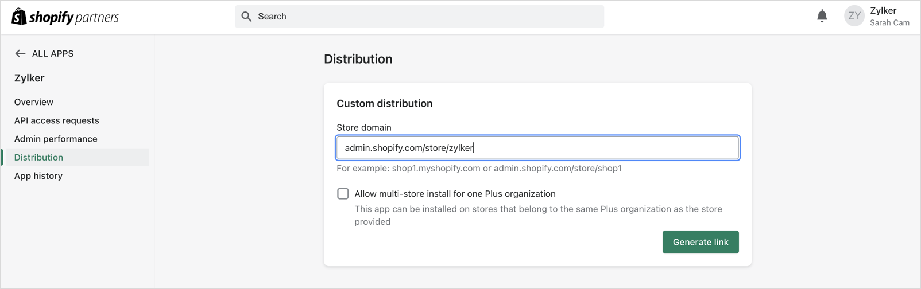The image size is (921, 289).
Task: Open the Overview sidebar page
Action: [x=34, y=102]
